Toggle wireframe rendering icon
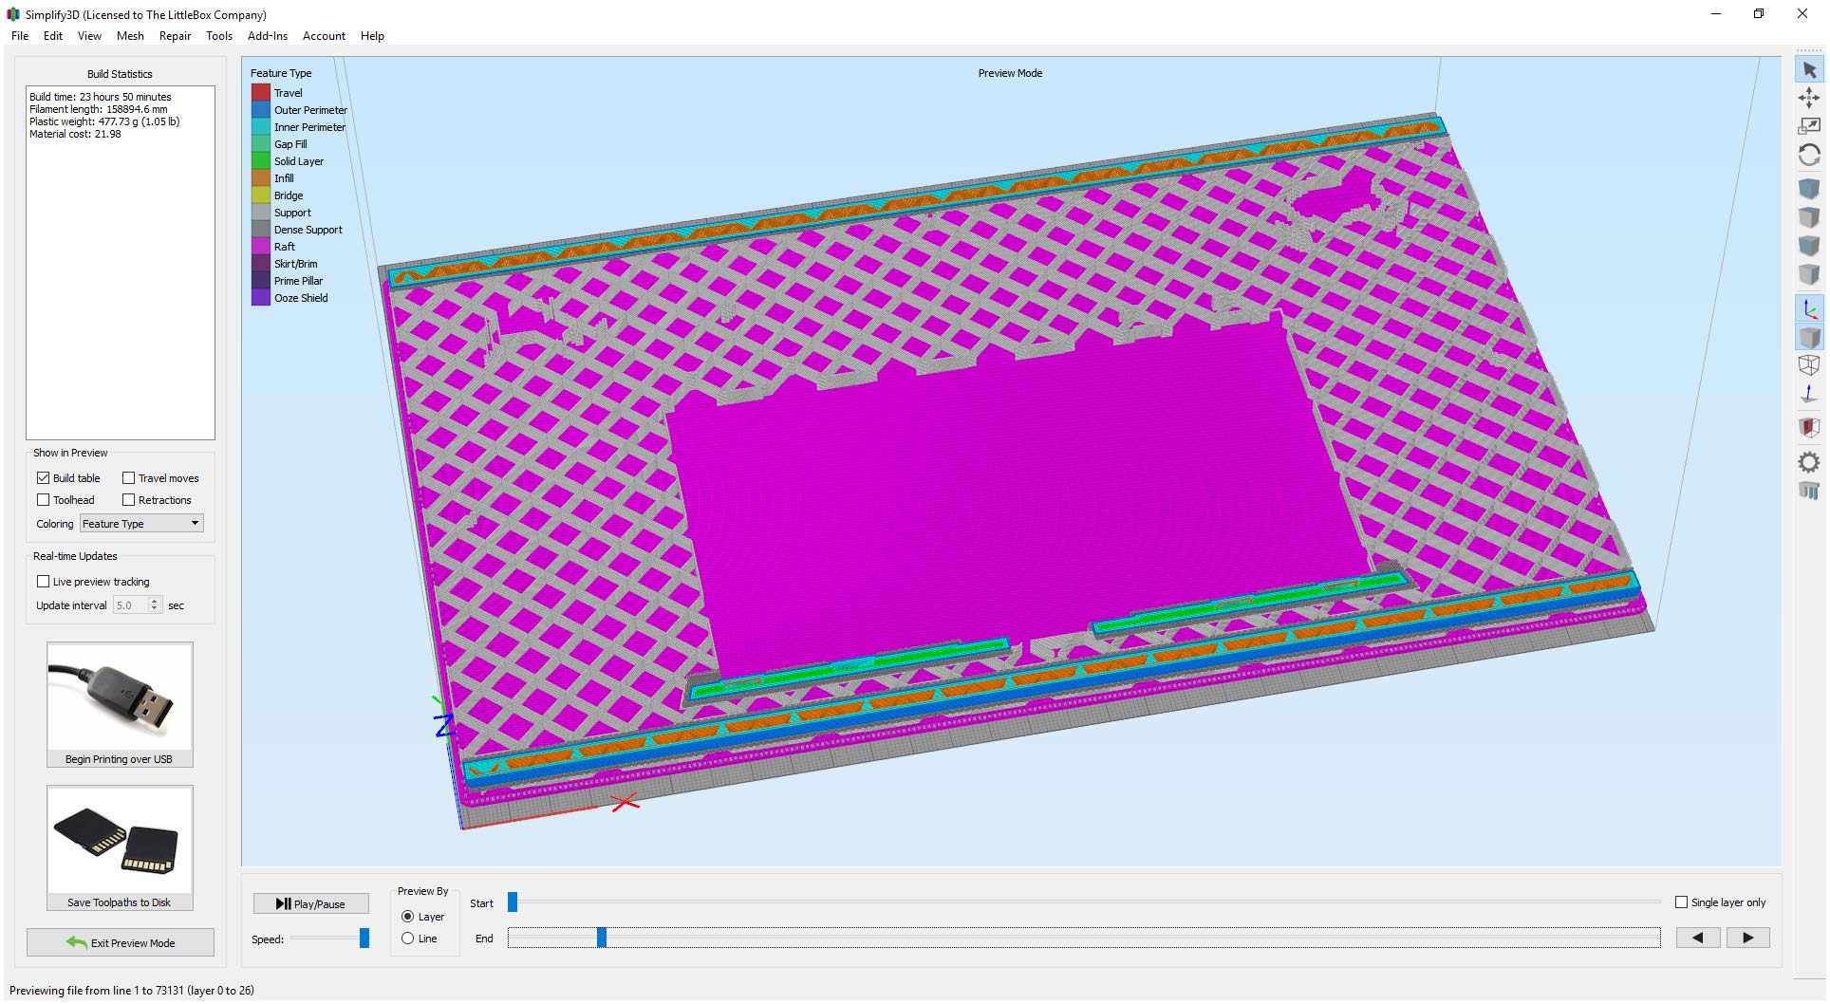Image resolution: width=1830 pixels, height=1004 pixels. pos(1809,365)
